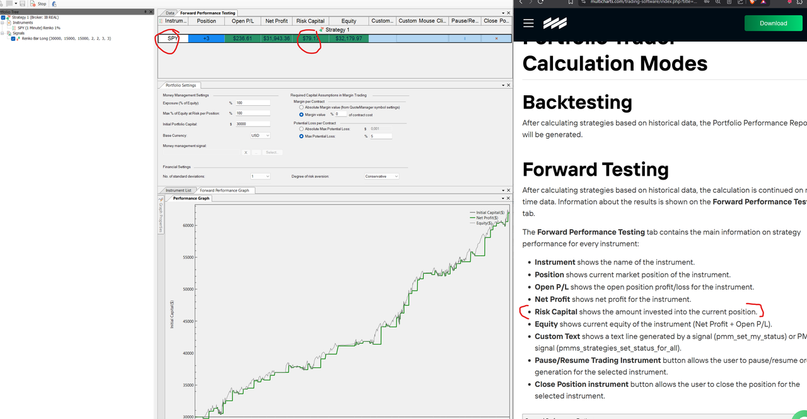Select the Margin value radio button
The width and height of the screenshot is (807, 419).
(301, 115)
